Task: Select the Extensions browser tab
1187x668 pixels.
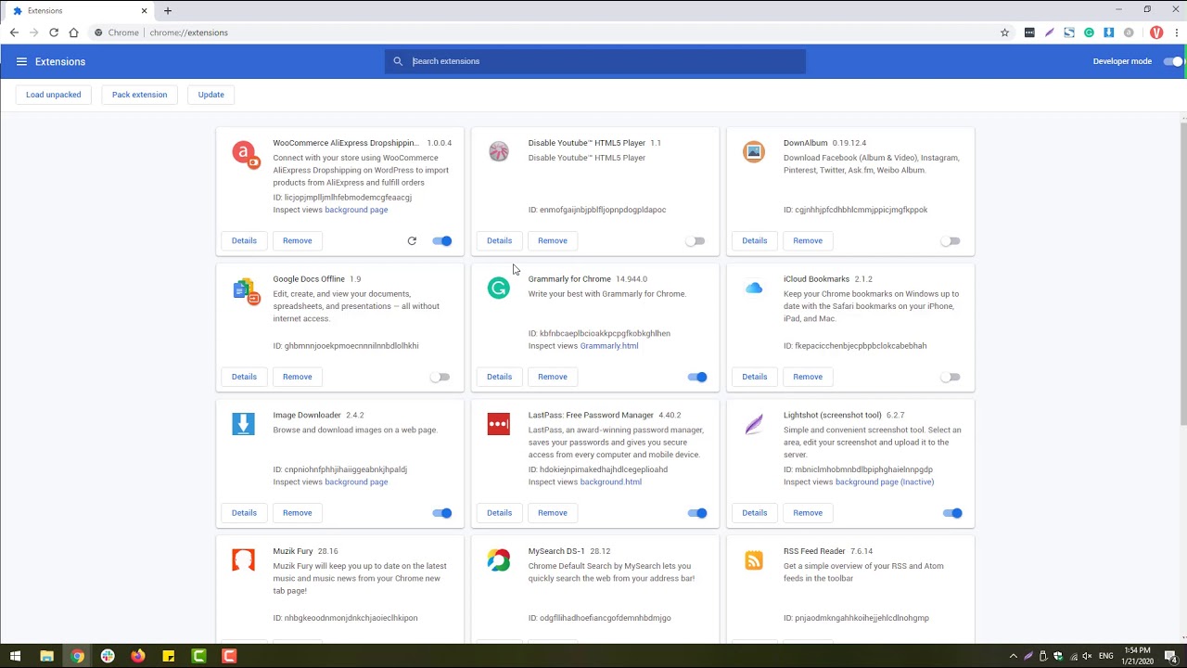Action: tap(79, 11)
